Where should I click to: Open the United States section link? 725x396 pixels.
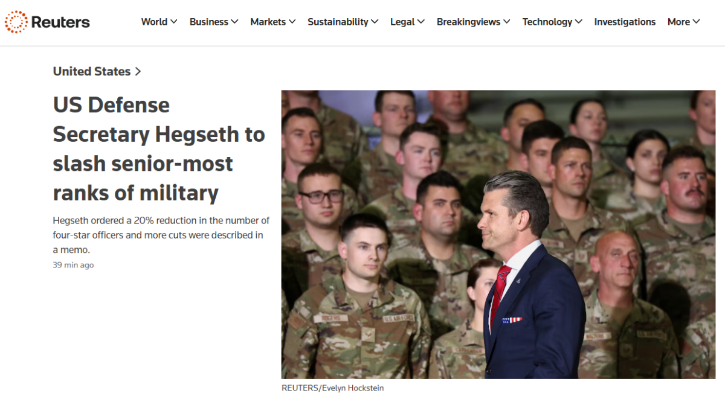click(x=92, y=71)
